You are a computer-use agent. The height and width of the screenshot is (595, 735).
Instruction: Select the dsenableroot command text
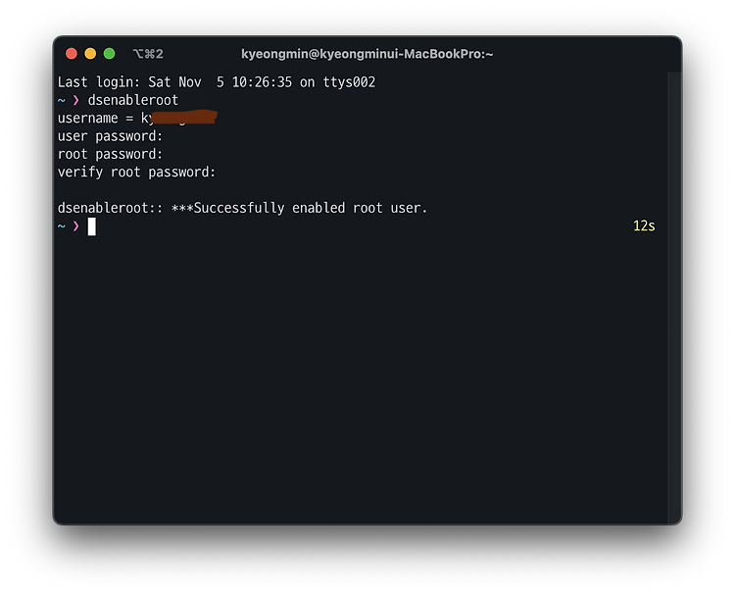(x=133, y=100)
